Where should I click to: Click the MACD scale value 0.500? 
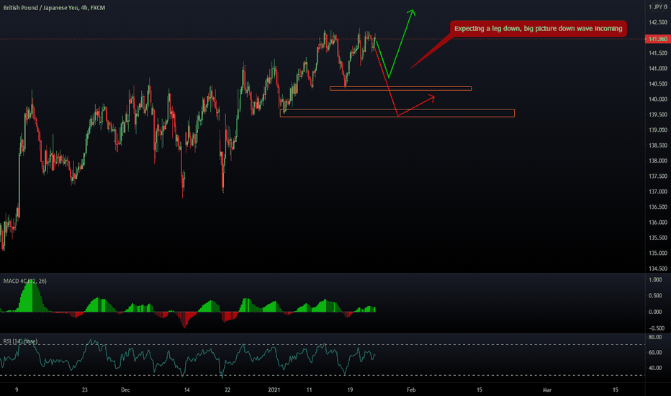tap(655, 296)
